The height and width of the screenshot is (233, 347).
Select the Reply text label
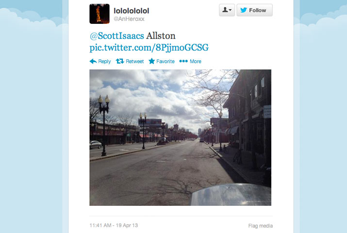104,62
